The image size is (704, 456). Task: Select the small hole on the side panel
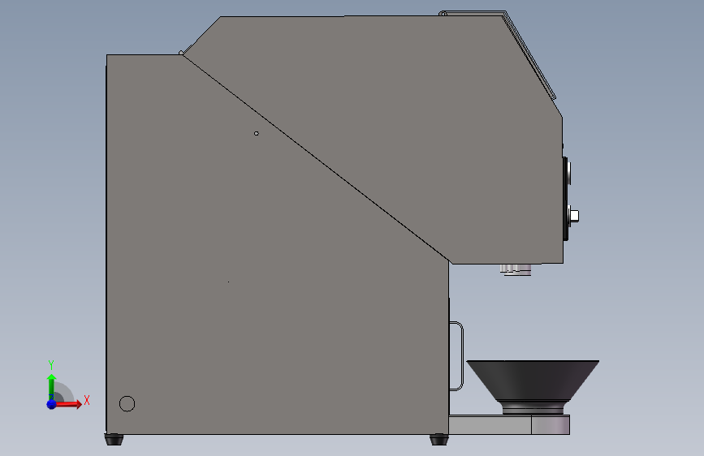(257, 133)
